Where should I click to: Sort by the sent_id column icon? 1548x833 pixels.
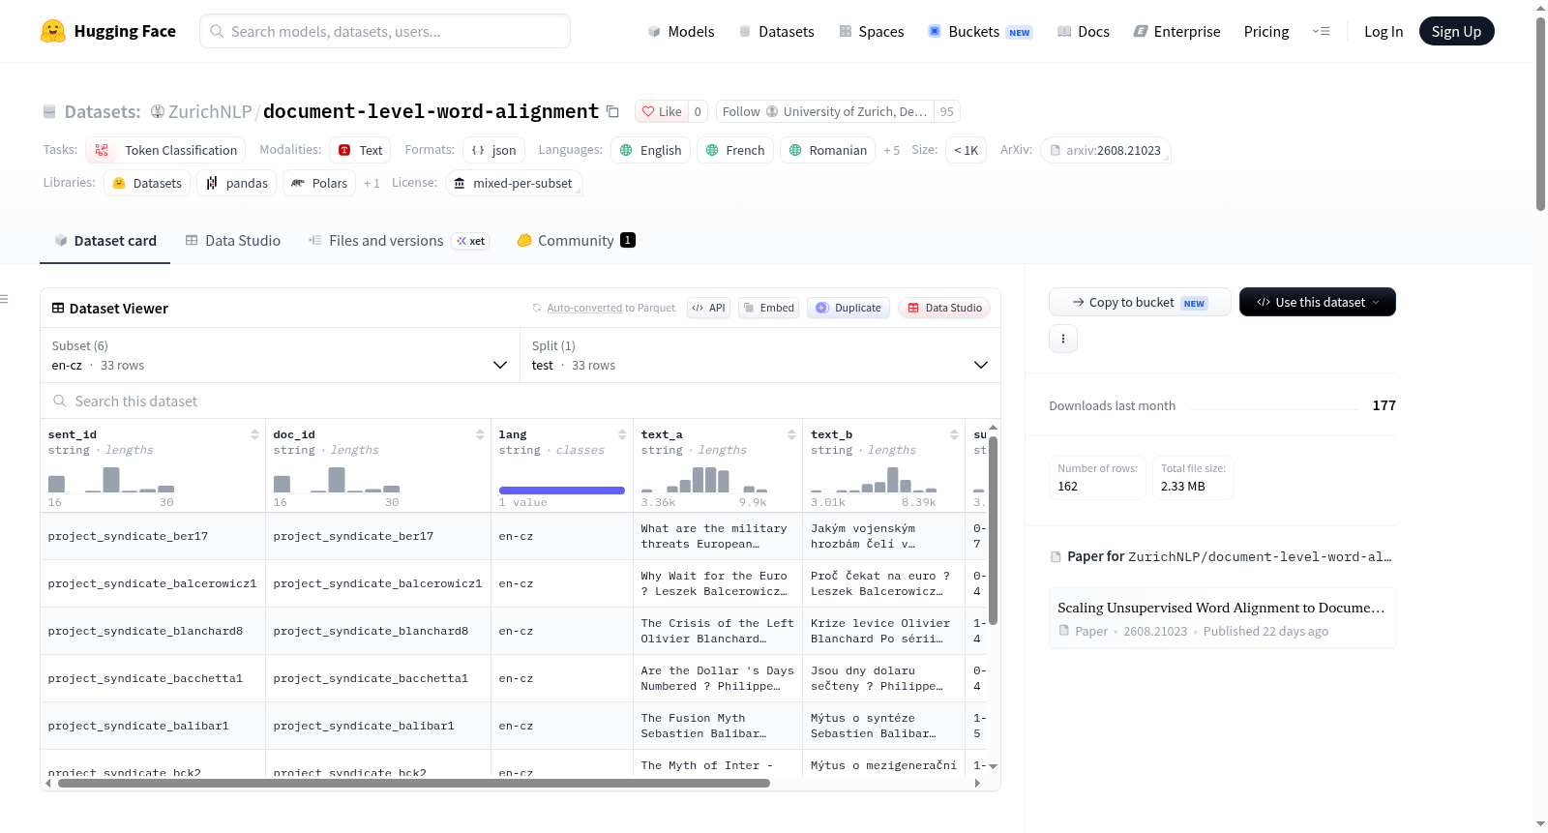(x=254, y=434)
